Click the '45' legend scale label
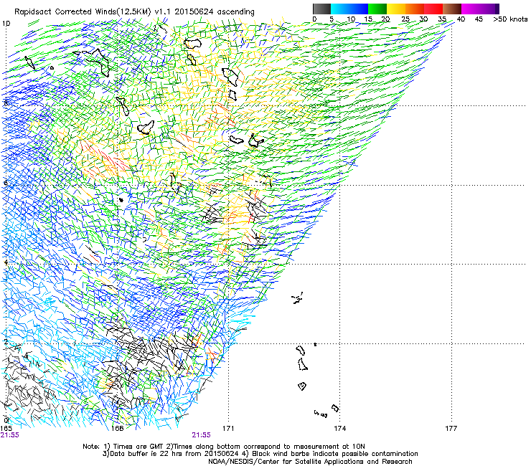 click(479, 19)
